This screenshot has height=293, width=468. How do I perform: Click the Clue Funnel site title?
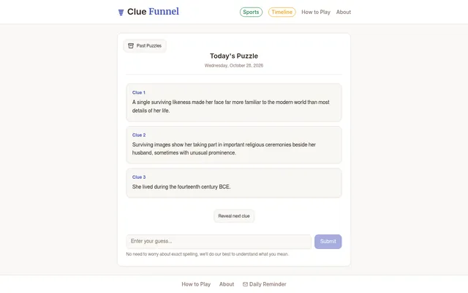point(153,12)
